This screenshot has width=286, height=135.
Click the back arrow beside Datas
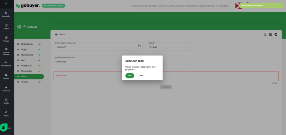point(56,34)
